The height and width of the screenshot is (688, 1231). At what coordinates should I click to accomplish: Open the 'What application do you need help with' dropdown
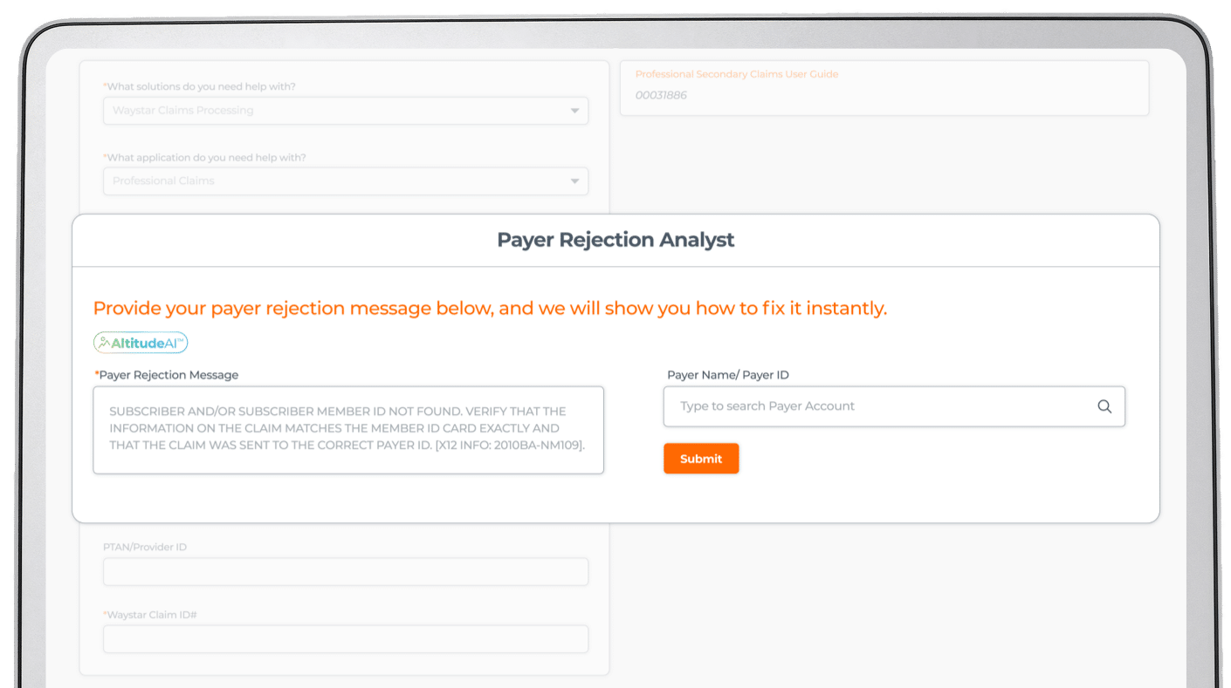coord(346,181)
